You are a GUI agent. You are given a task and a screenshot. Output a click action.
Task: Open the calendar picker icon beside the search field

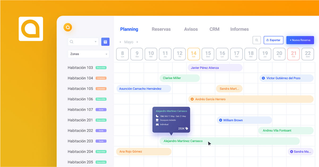coord(105,42)
